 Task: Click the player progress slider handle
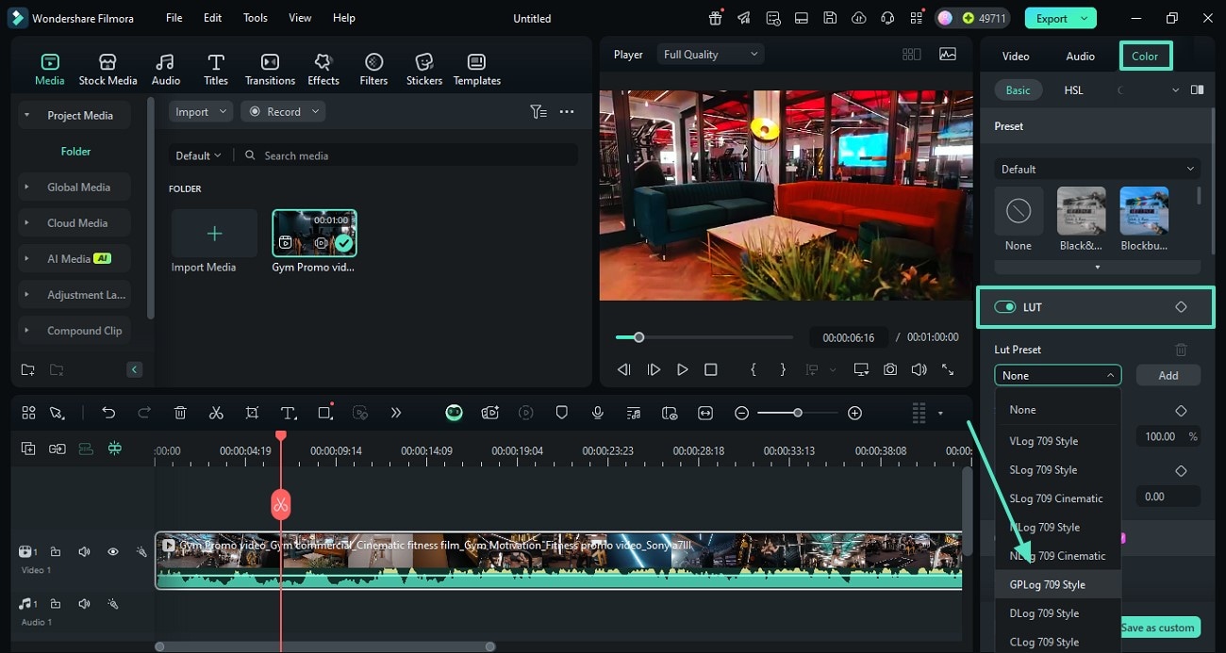point(638,337)
